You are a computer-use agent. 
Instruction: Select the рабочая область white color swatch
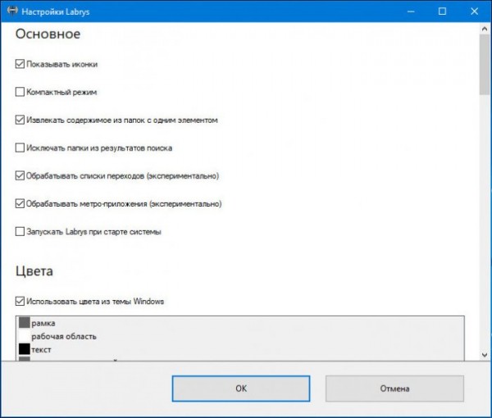point(25,336)
